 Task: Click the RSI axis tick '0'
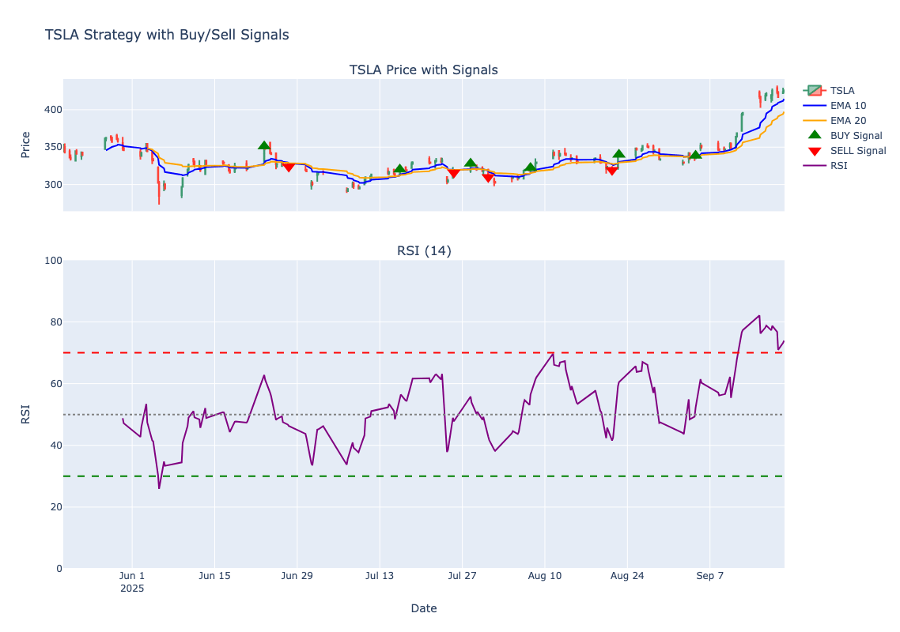(59, 568)
